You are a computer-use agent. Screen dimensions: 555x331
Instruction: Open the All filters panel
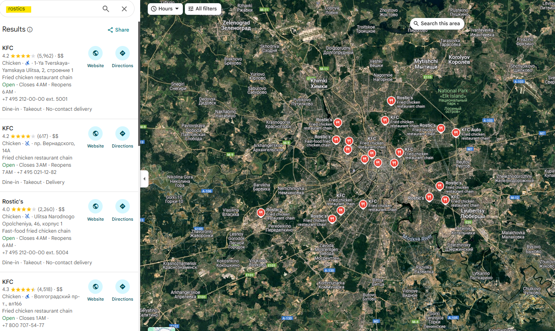point(203,9)
